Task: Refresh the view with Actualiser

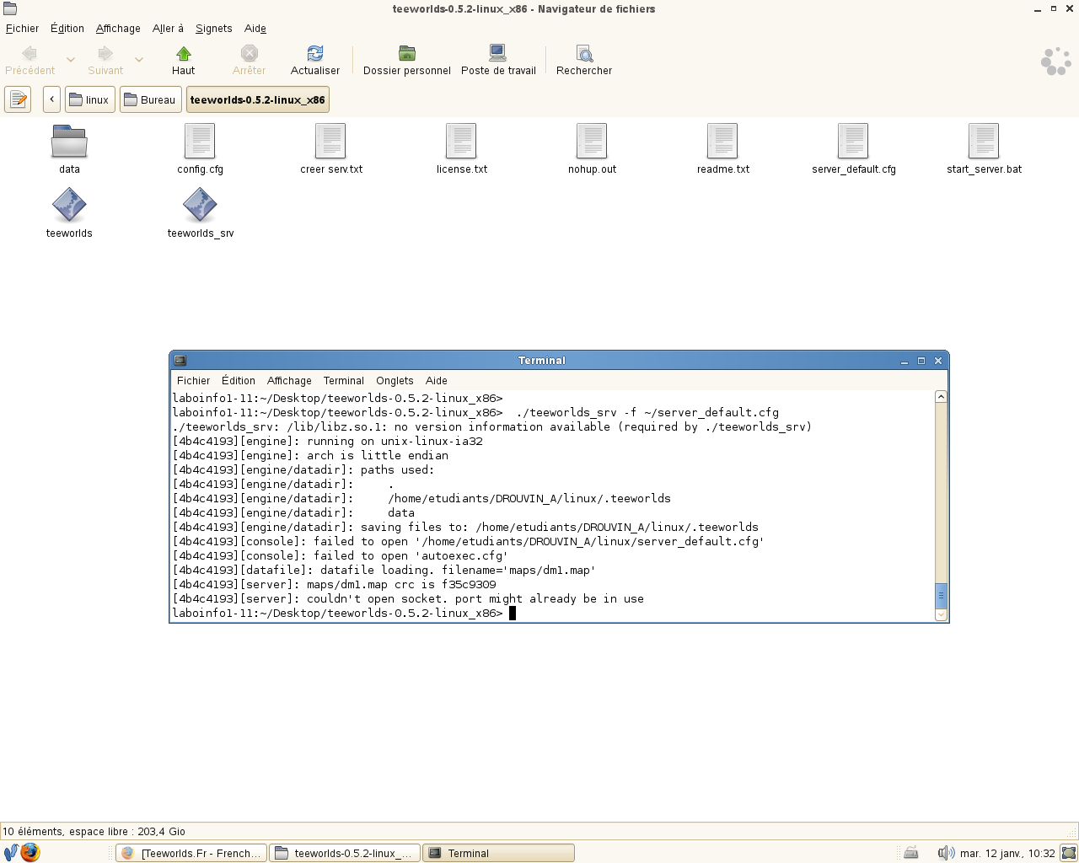Action: 314,57
